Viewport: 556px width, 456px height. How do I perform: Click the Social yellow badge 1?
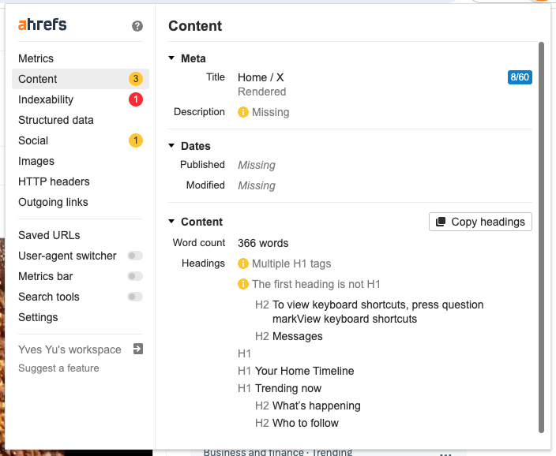(136, 140)
